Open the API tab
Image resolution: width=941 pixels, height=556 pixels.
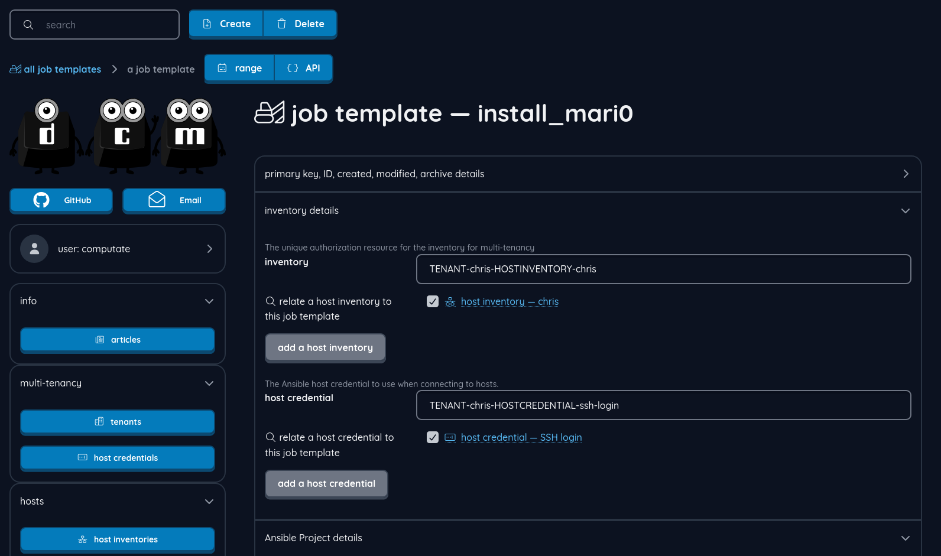(304, 68)
